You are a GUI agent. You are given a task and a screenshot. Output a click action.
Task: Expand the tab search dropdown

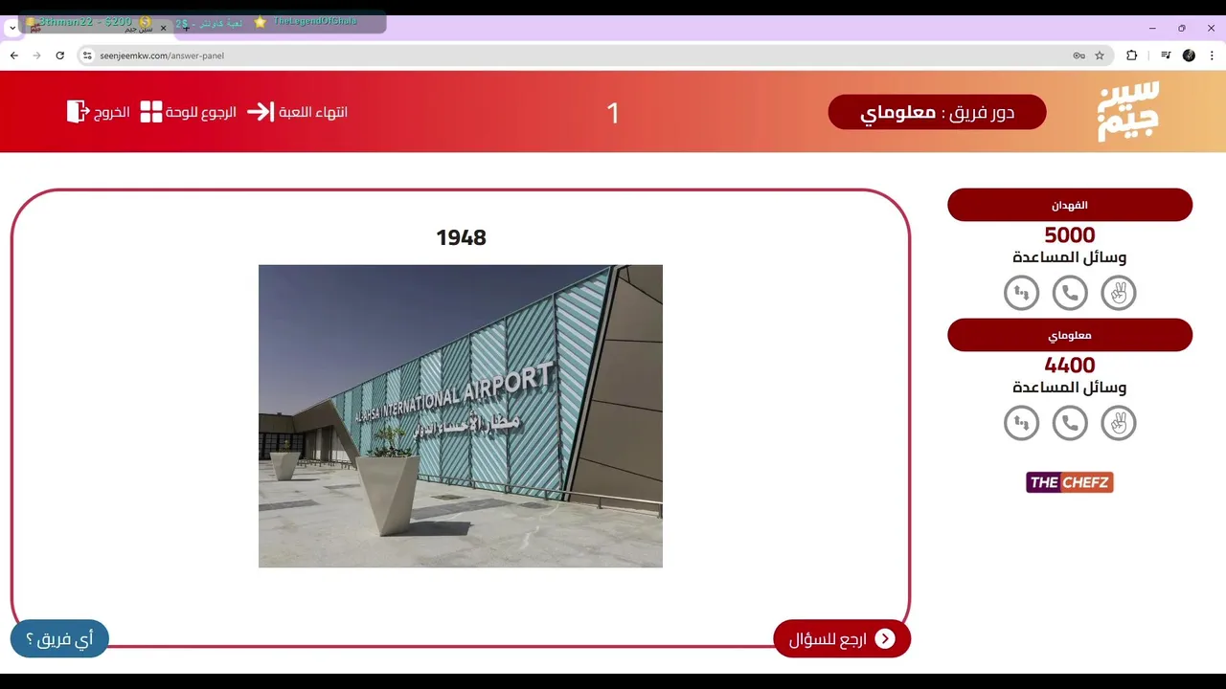(x=12, y=29)
